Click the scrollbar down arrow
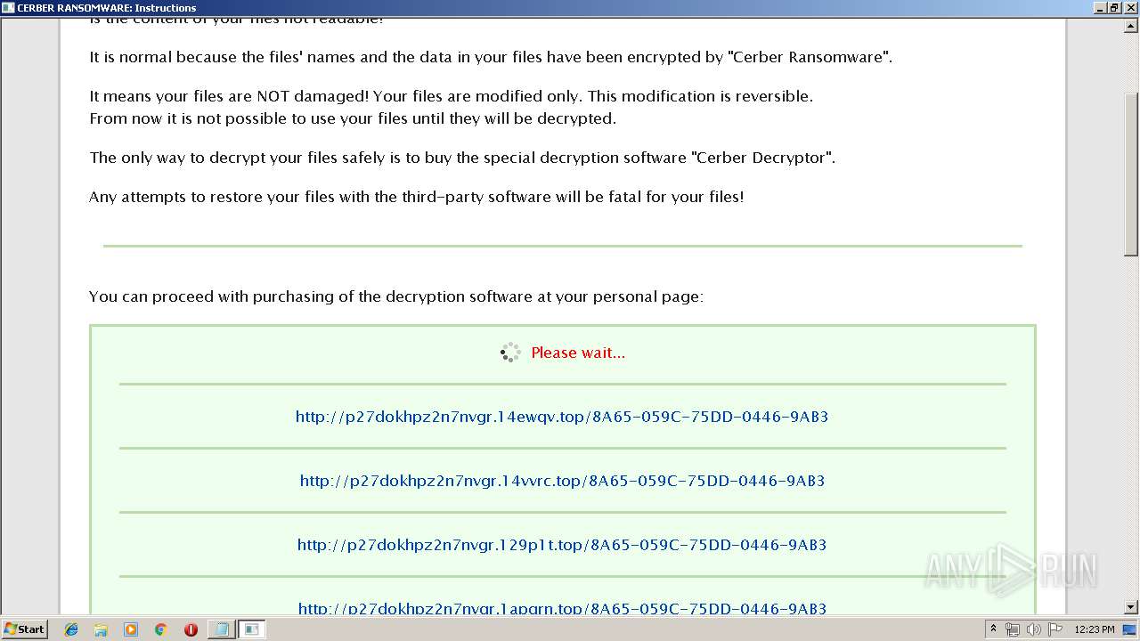 pos(1132,607)
